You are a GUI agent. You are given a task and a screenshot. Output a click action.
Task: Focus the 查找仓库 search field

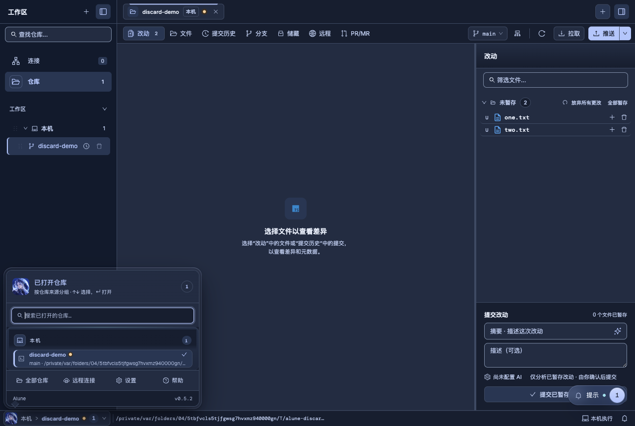coord(58,34)
